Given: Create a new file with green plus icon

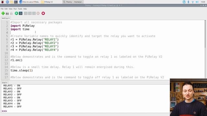Looking at the screenshot, I should 3,14.
